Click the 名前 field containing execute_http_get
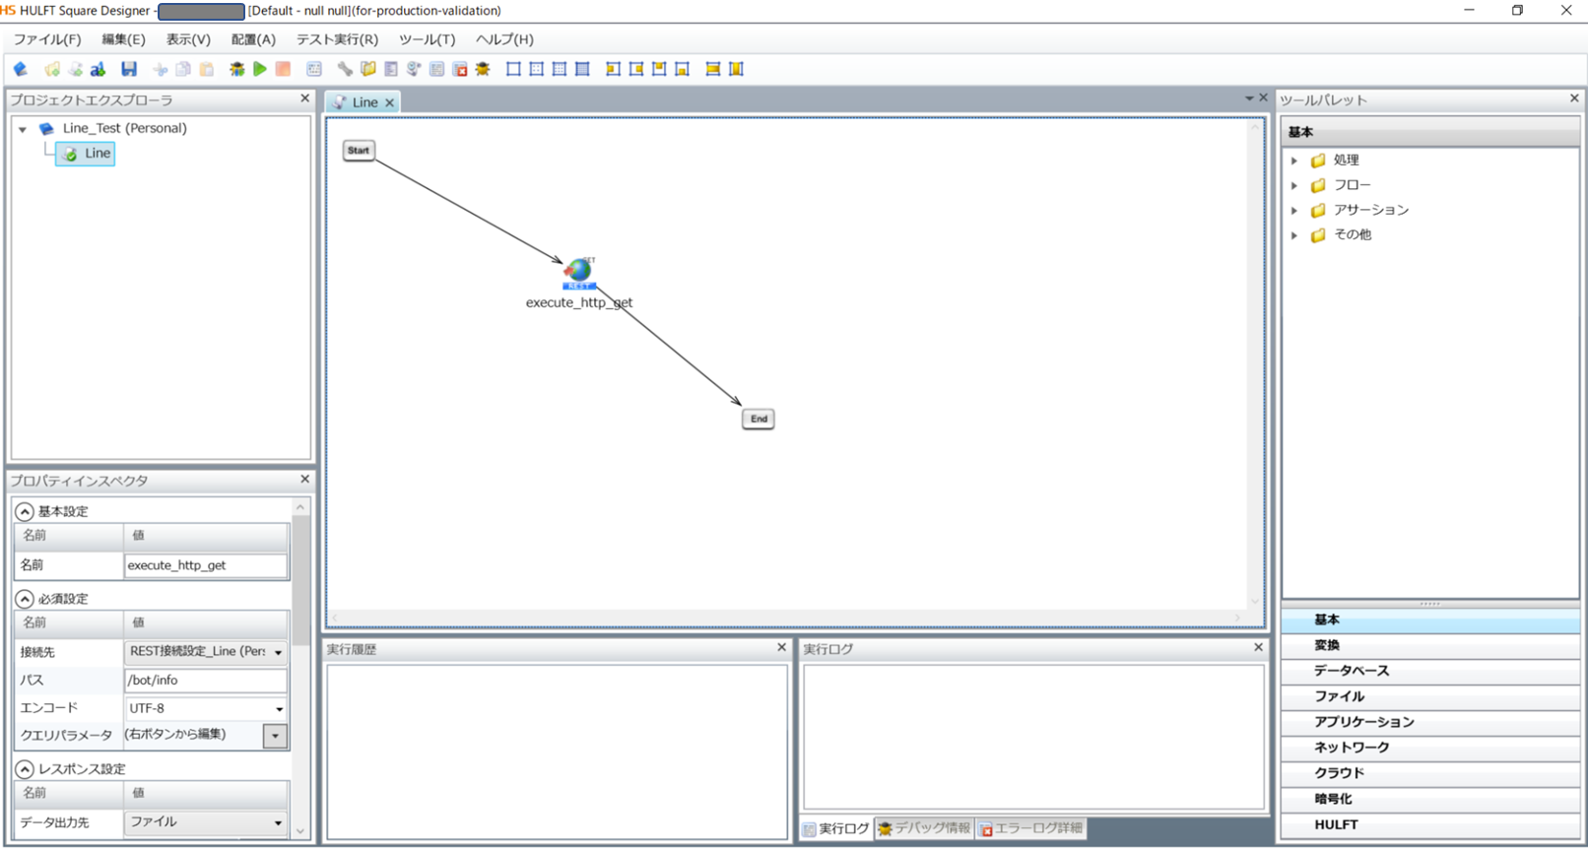1588x849 pixels. (x=206, y=565)
